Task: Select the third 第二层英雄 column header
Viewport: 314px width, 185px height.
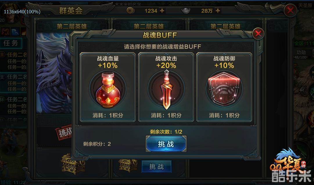Action: tap(225, 26)
